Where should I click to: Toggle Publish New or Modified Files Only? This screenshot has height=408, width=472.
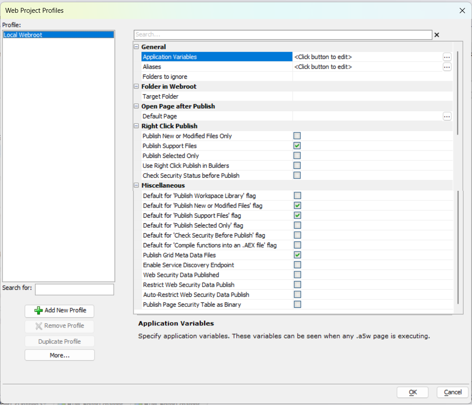tap(297, 136)
